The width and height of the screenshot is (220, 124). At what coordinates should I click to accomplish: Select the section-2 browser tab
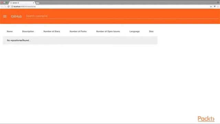pyautogui.click(x=22, y=3)
